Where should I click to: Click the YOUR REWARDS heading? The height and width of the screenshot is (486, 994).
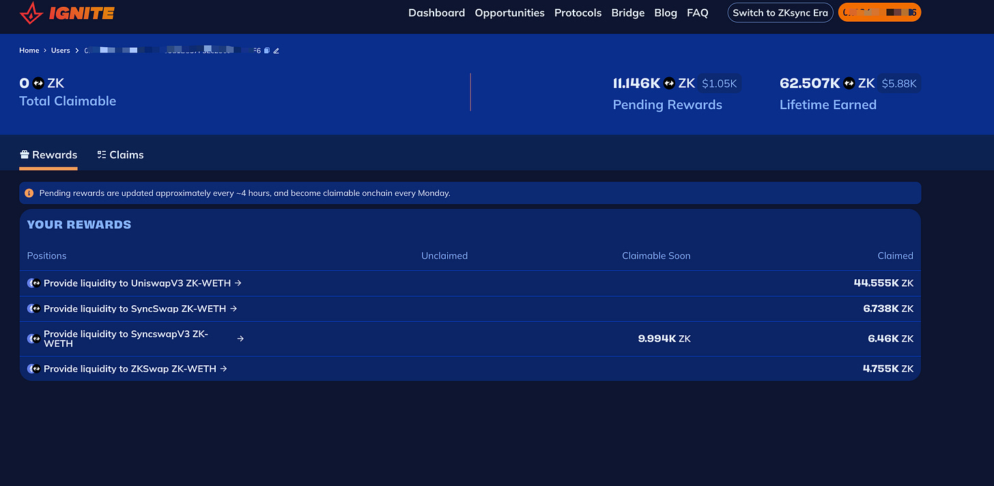[x=79, y=225]
